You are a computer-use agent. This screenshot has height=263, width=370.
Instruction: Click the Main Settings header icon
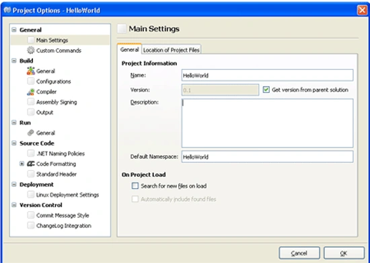[x=122, y=29]
